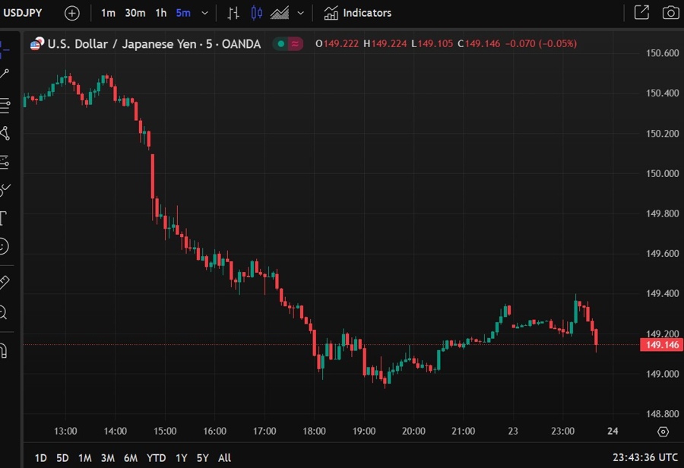Set date range to 1M
This screenshot has width=684, height=468.
[x=84, y=458]
